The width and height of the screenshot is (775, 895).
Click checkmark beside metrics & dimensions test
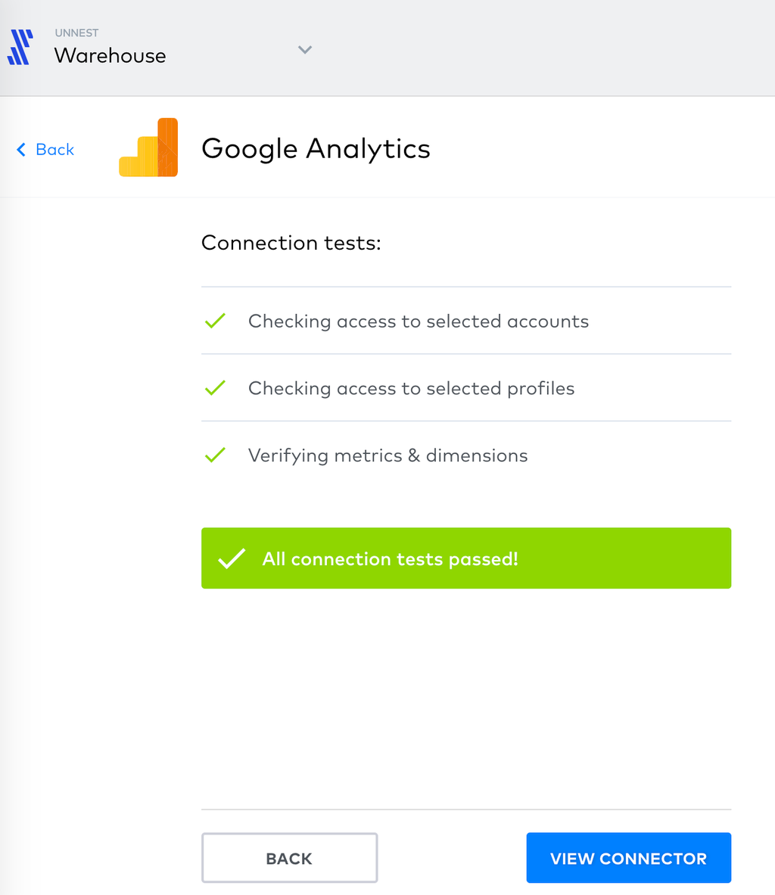215,455
